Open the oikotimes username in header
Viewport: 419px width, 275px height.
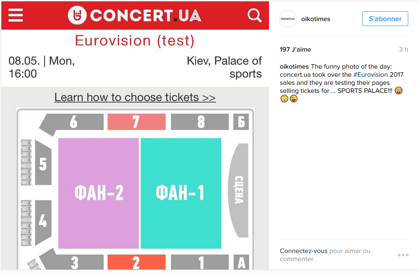(316, 19)
